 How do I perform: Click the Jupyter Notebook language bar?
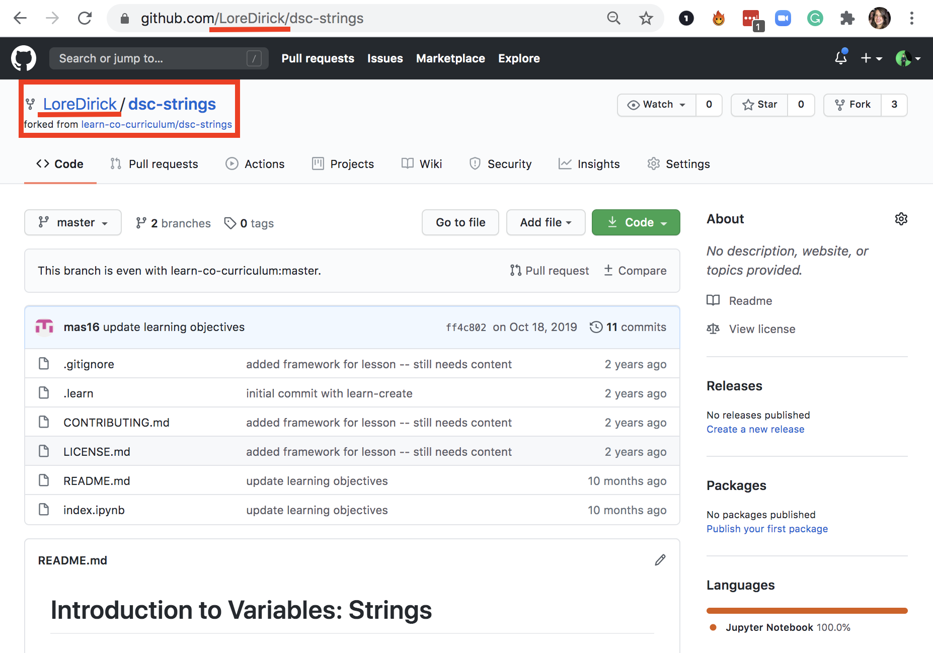(x=807, y=611)
